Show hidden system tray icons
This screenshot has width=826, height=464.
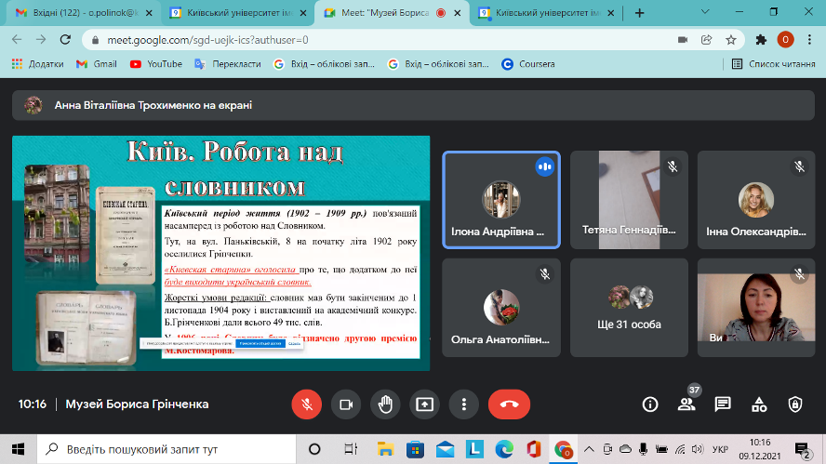pos(589,449)
